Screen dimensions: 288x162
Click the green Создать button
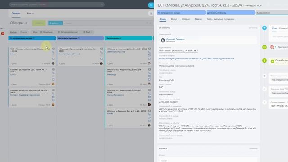point(39,23)
